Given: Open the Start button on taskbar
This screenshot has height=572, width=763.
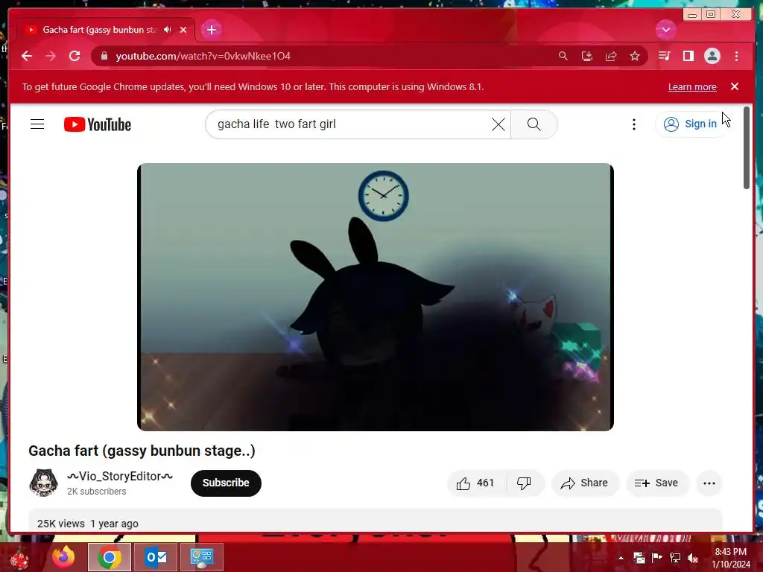Looking at the screenshot, I should tap(19, 557).
